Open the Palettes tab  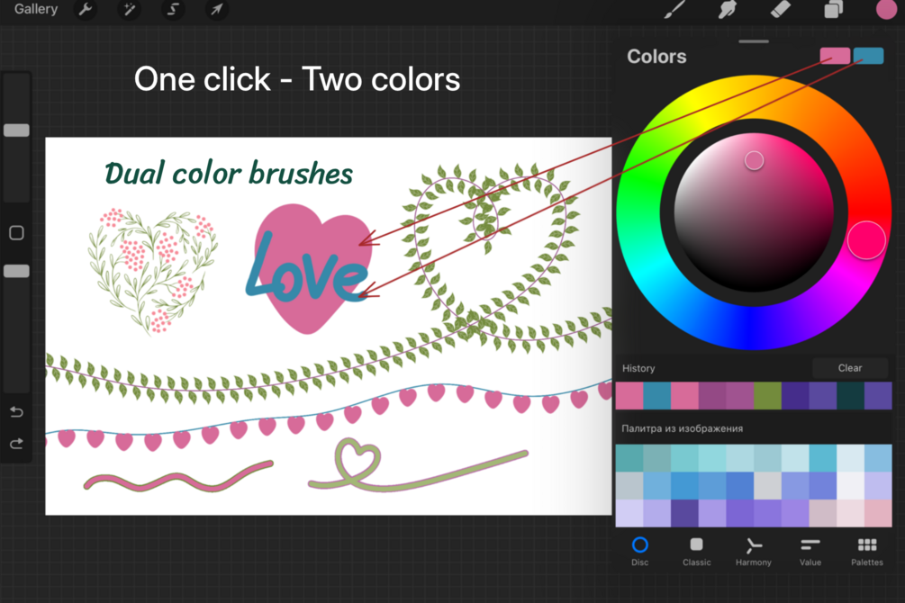tap(867, 553)
